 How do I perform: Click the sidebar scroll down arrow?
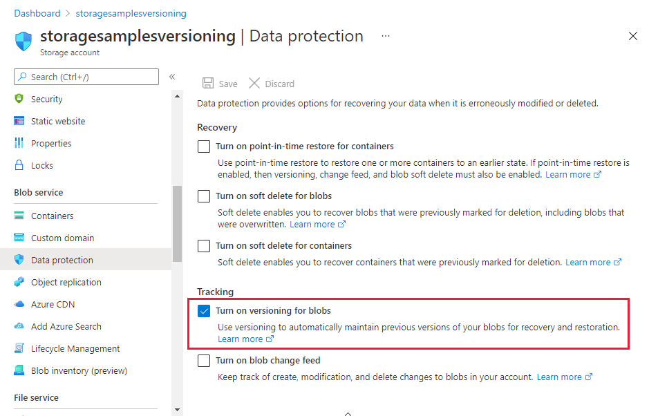(177, 410)
